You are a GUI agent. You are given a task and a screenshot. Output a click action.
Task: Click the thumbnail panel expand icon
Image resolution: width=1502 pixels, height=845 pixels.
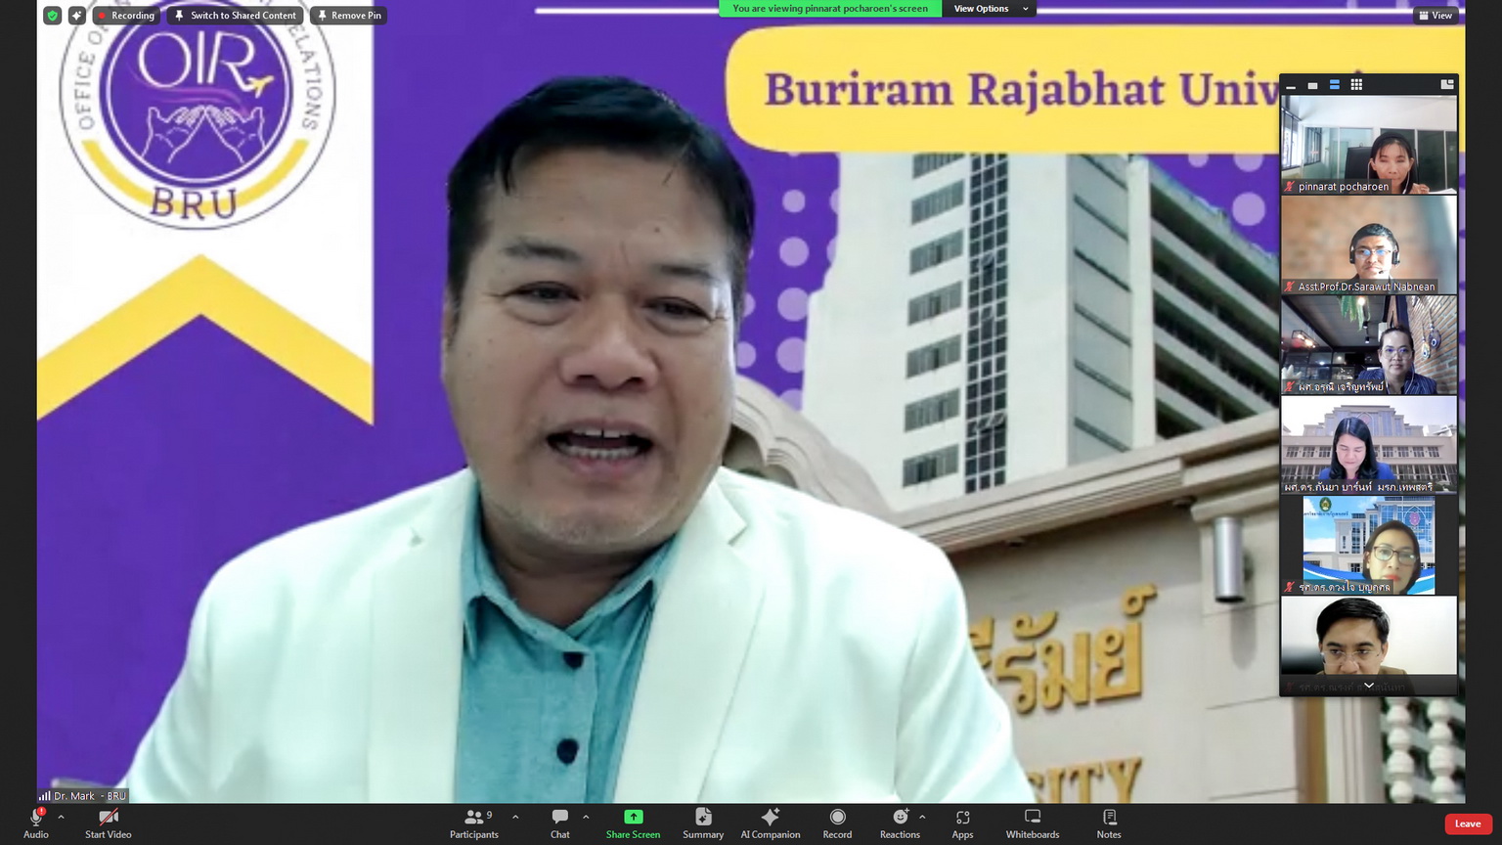click(x=1447, y=85)
